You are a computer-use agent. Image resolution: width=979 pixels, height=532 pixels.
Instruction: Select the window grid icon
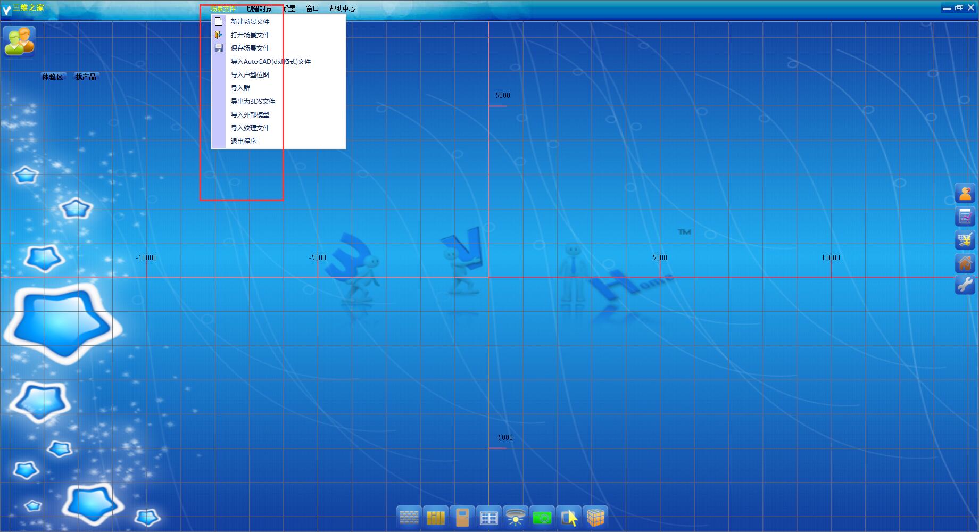(x=488, y=517)
